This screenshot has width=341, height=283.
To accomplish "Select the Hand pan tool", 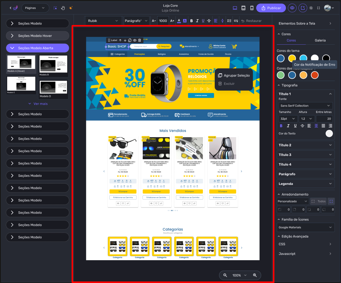I will (63, 8).
